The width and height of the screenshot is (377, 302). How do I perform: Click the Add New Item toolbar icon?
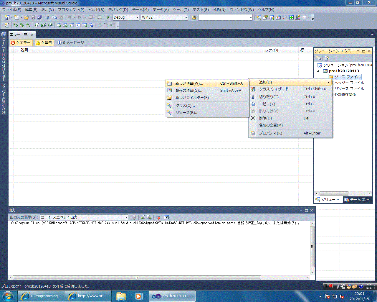click(17, 17)
